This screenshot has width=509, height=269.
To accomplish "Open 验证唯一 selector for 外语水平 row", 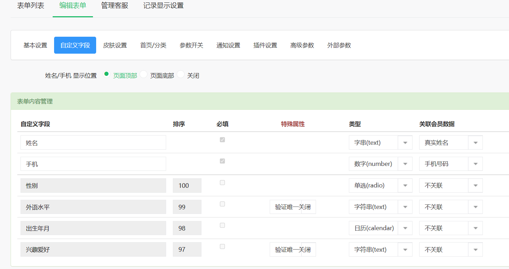I will pos(293,207).
